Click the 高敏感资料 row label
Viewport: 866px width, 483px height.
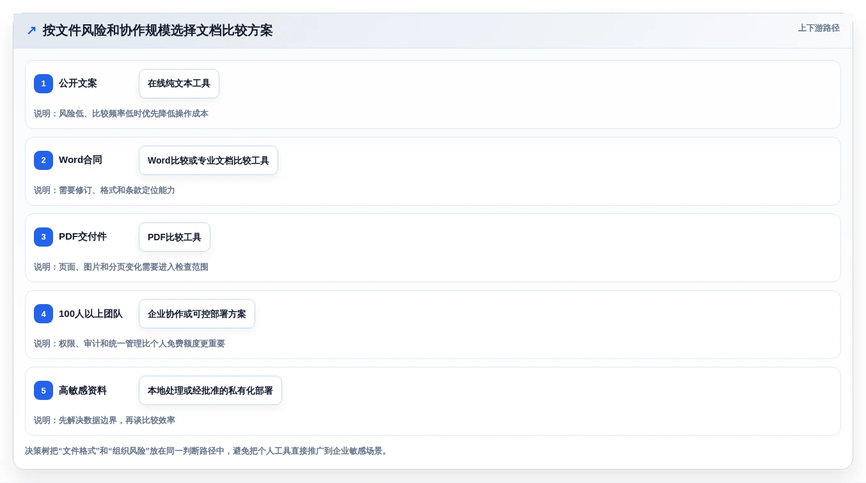tap(83, 390)
